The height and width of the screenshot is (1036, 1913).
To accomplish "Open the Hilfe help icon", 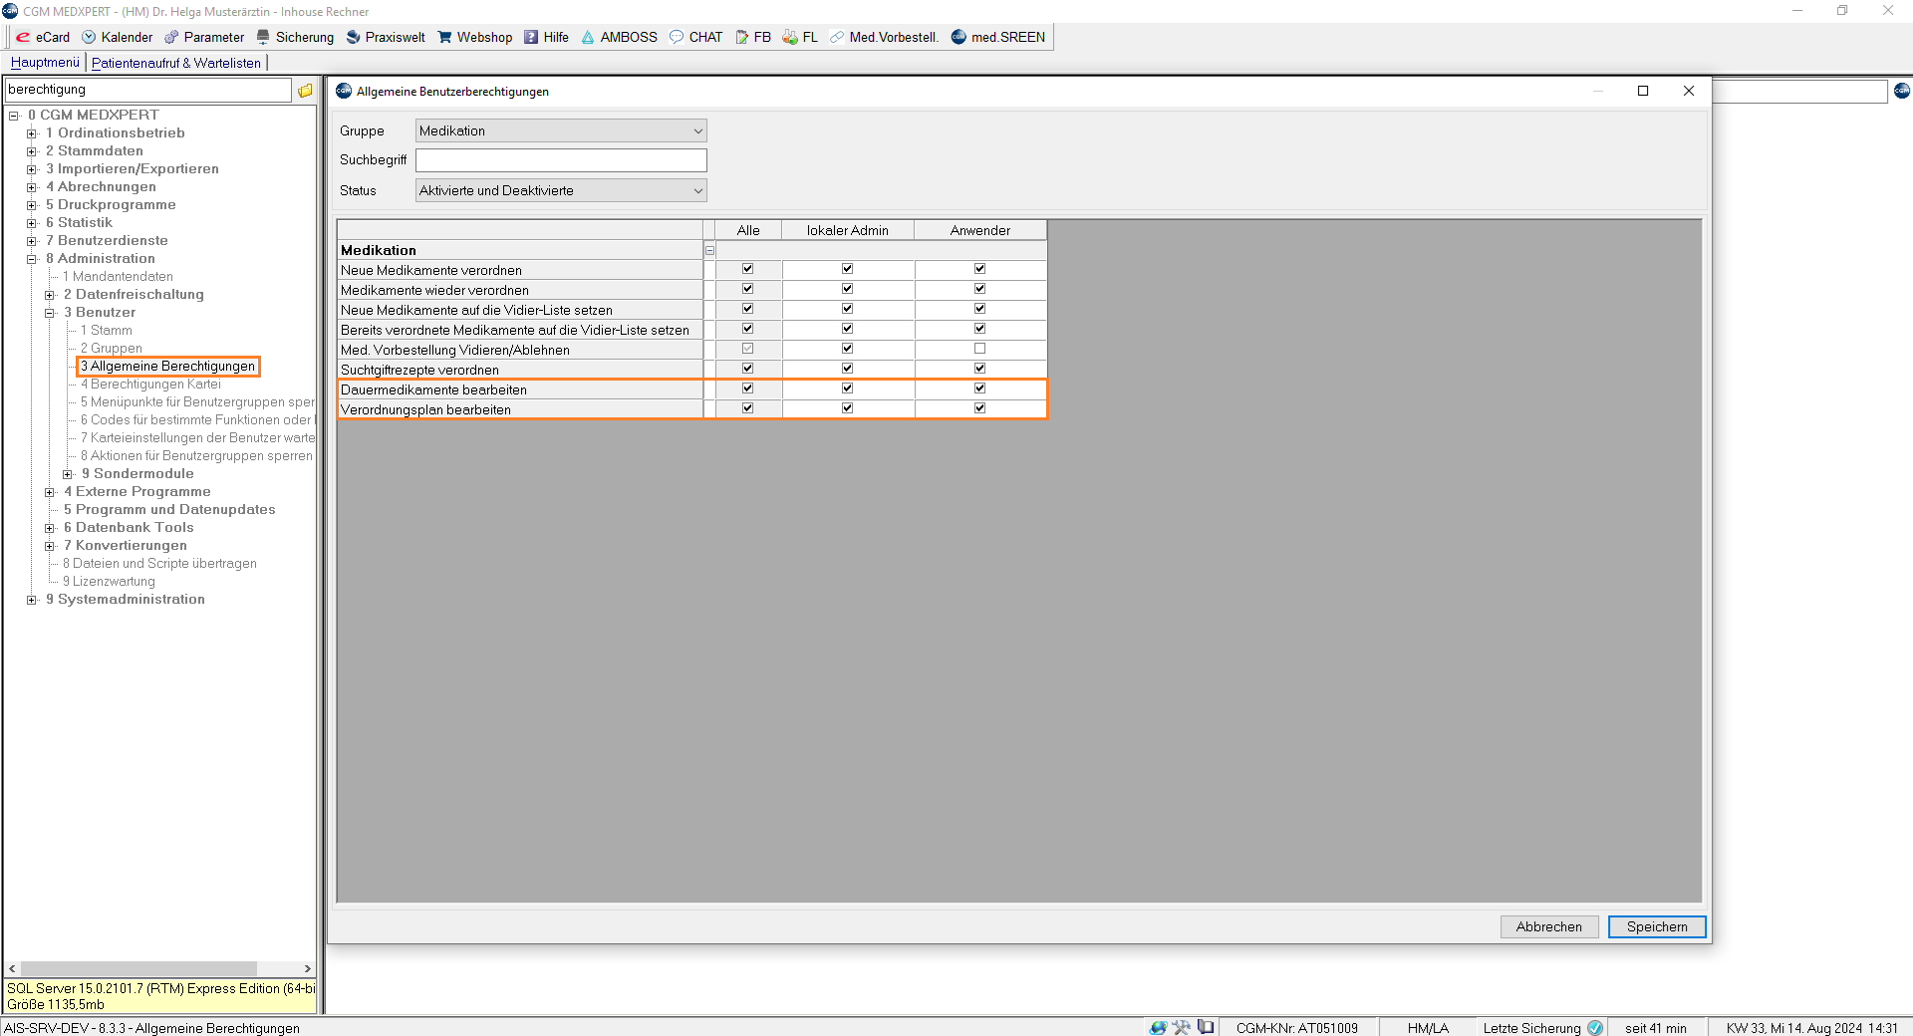I will click(x=531, y=37).
